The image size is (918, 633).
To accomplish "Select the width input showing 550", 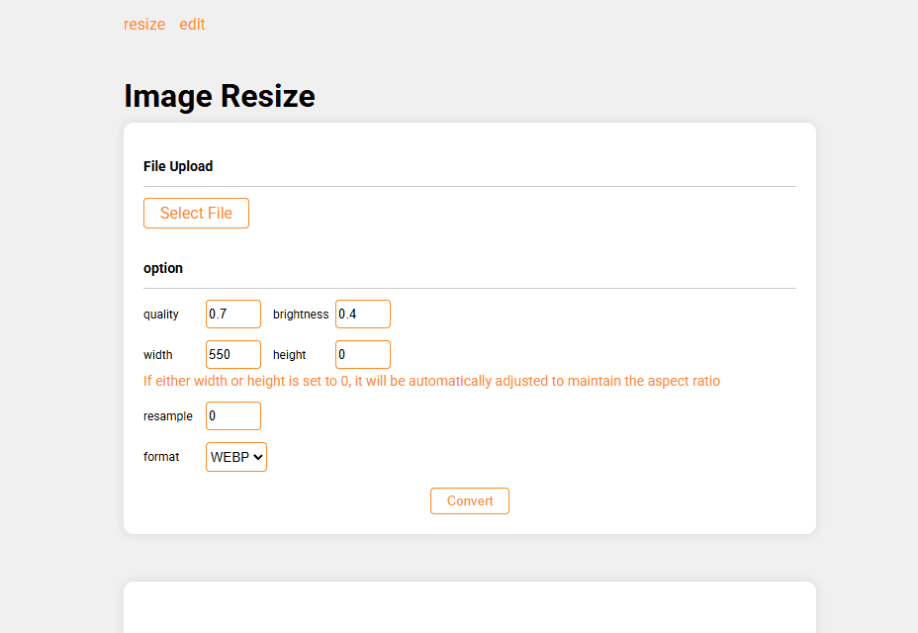I will coord(233,355).
